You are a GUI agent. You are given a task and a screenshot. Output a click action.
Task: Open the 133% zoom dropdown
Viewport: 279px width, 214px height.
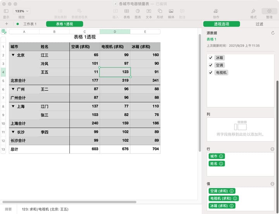click(x=22, y=11)
